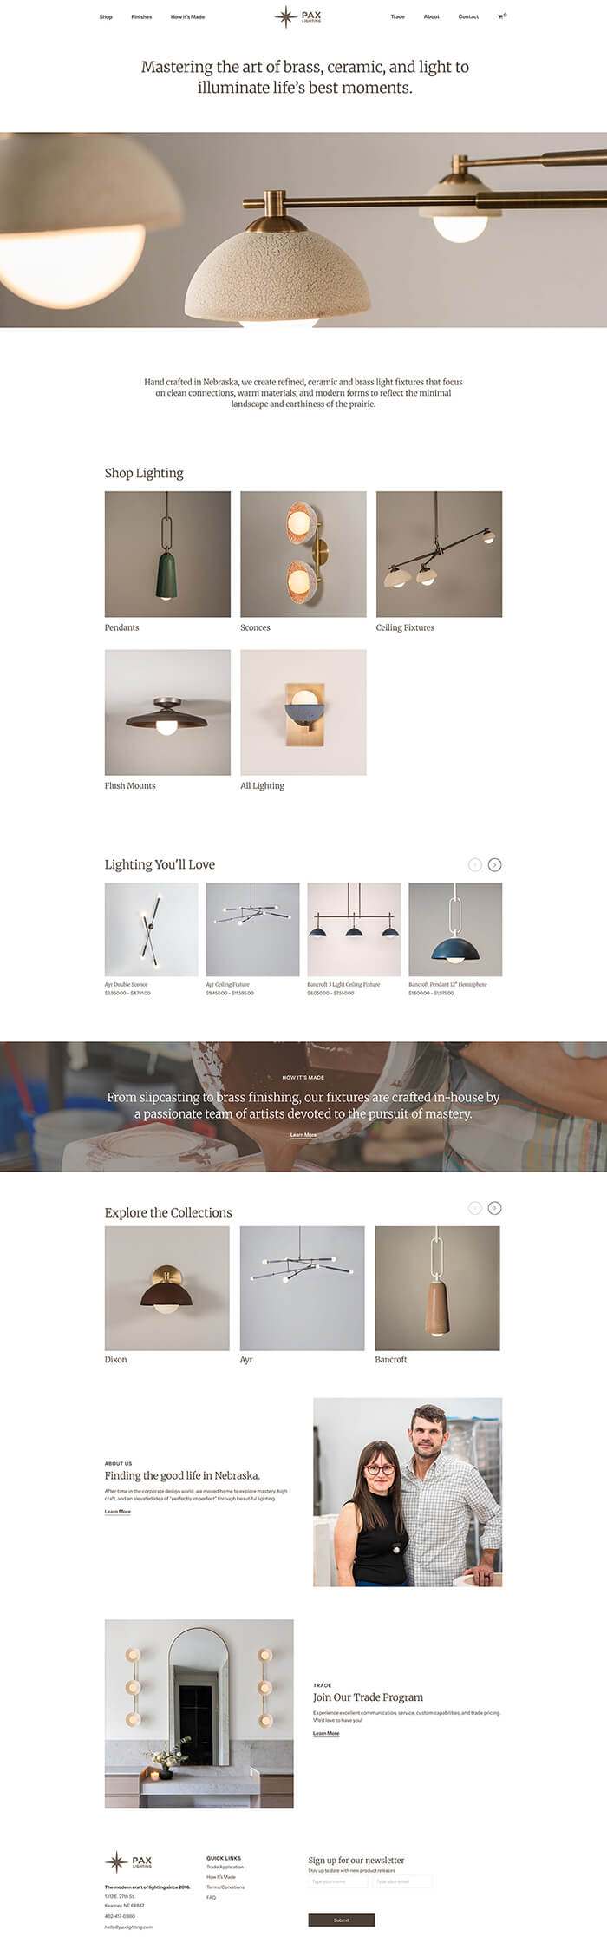Click the name field in newsletter form

[x=340, y=1881]
